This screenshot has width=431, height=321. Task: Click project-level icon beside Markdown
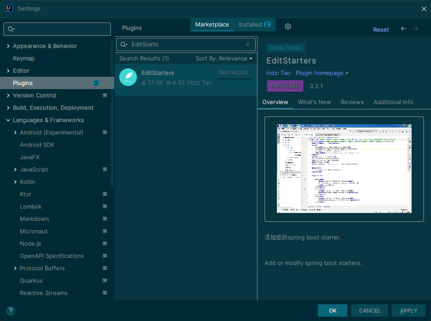point(105,219)
